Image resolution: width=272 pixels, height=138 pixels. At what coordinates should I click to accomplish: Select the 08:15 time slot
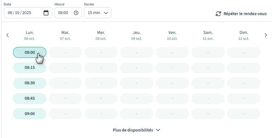[30, 68]
